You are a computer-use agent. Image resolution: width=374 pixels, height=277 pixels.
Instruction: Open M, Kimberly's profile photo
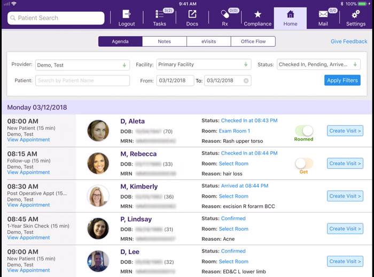pos(98,195)
